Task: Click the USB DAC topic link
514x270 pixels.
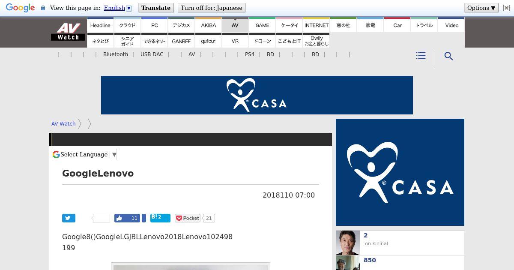Action: (152, 54)
